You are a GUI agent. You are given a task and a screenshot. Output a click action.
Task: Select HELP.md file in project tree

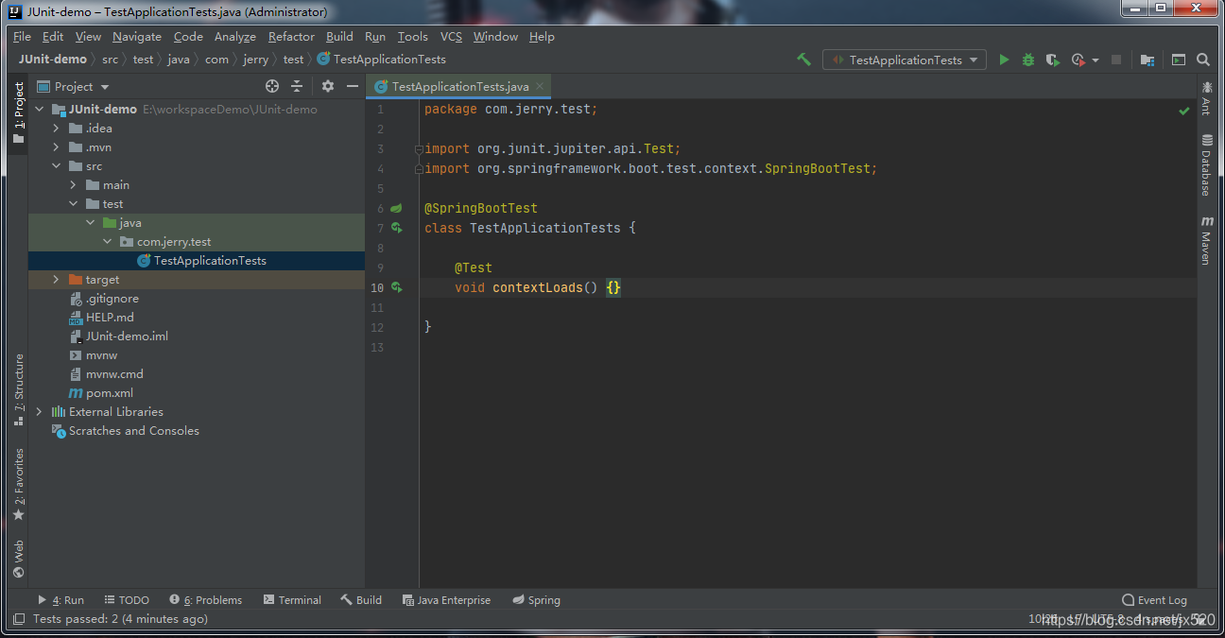(x=110, y=318)
